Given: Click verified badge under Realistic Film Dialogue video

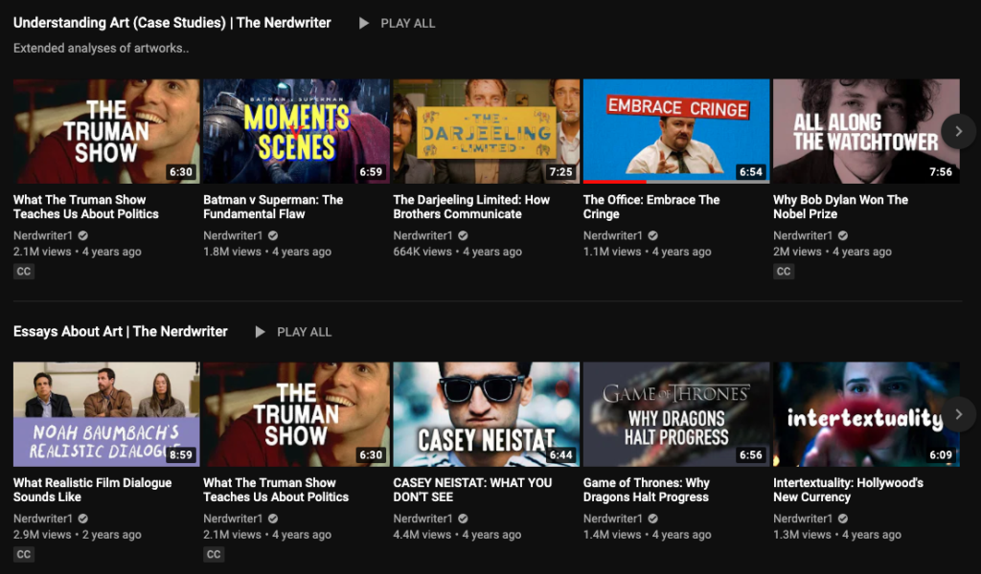Looking at the screenshot, I should pyautogui.click(x=83, y=519).
